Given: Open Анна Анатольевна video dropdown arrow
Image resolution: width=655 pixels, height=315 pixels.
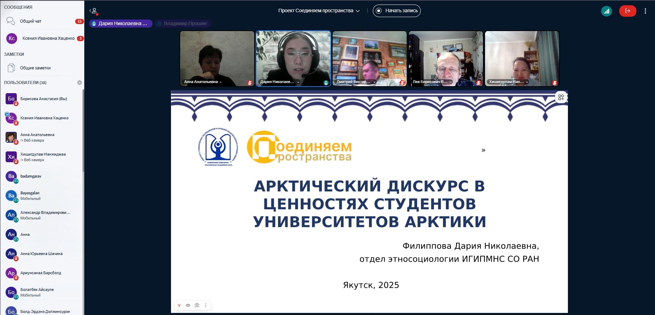Looking at the screenshot, I should [x=221, y=82].
